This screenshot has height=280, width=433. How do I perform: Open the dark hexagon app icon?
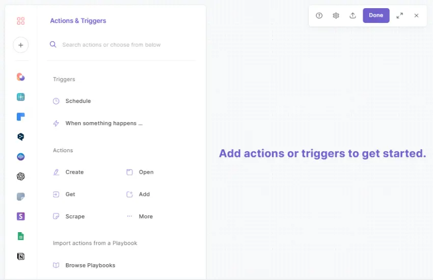pos(21,136)
